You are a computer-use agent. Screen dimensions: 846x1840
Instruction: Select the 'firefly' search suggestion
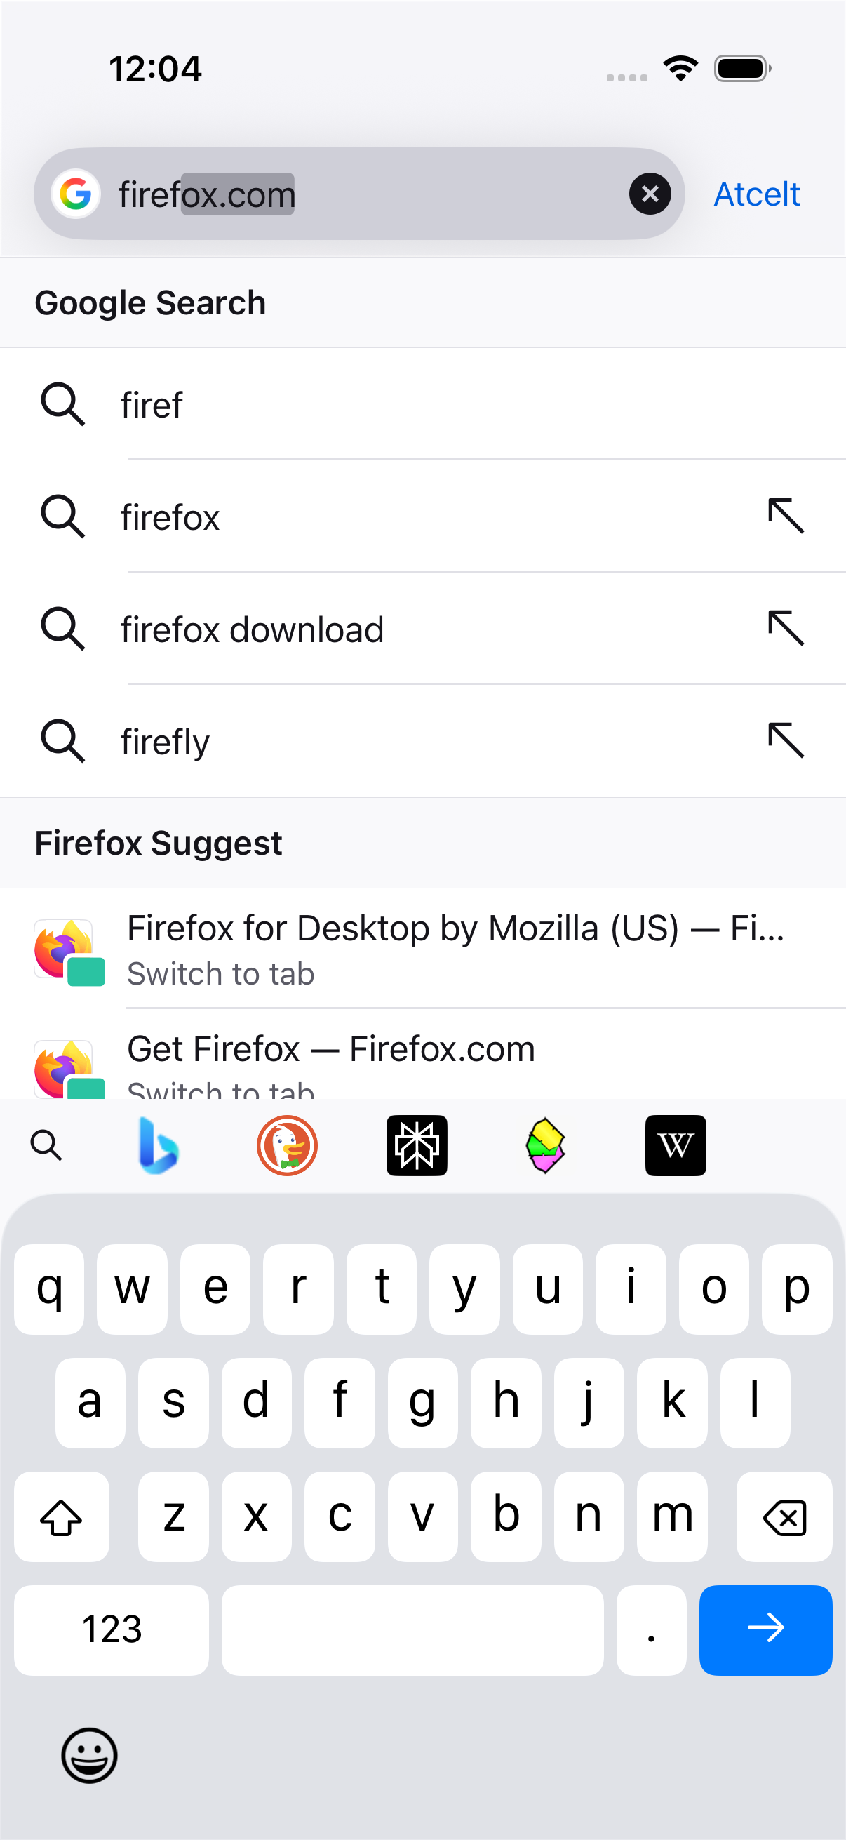422,741
